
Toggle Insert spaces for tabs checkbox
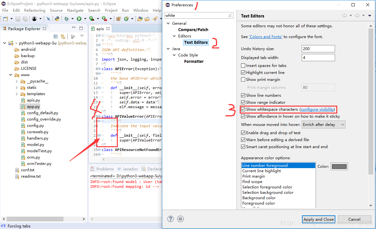pos(243,65)
